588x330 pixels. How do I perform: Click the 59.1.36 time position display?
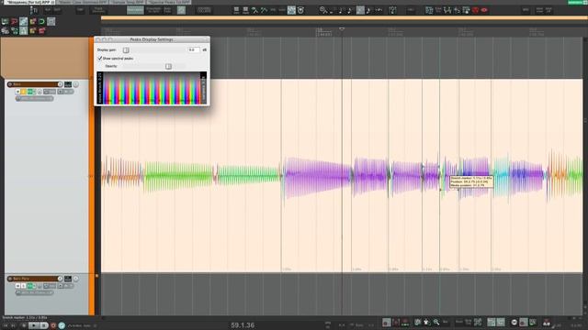pos(243,325)
